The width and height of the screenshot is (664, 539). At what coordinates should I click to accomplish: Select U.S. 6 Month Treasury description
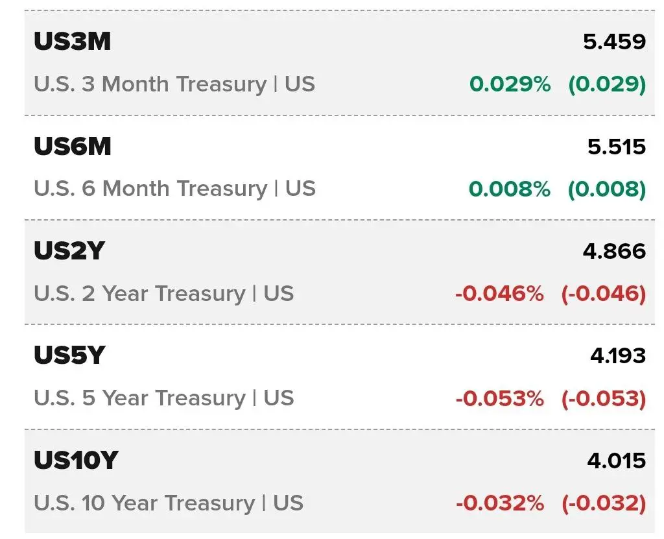tap(175, 189)
